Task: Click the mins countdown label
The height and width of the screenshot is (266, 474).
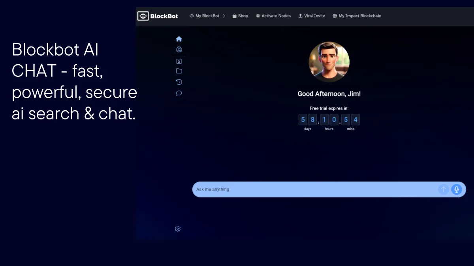Action: point(350,129)
